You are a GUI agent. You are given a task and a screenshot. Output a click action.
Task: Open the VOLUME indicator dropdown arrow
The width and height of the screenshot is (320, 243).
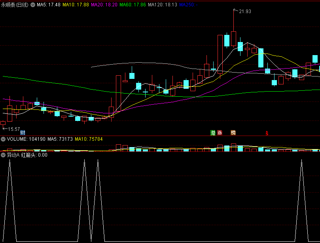tap(3, 139)
